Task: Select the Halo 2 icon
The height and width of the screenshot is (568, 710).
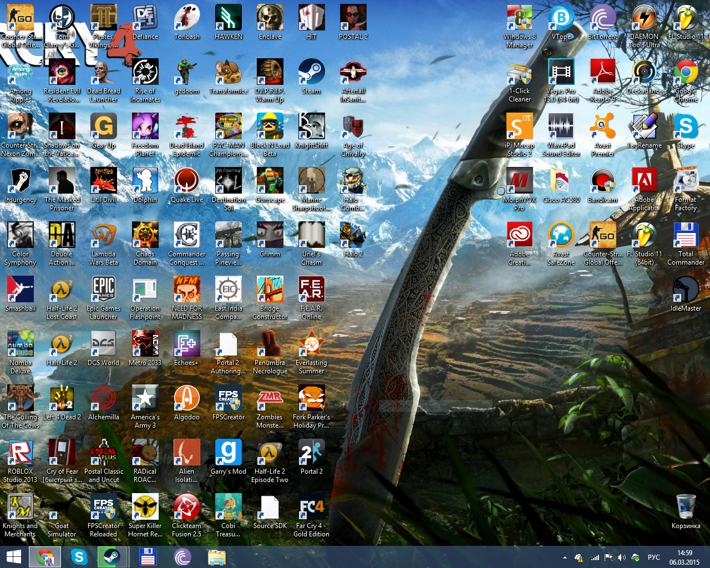Action: coord(353,240)
